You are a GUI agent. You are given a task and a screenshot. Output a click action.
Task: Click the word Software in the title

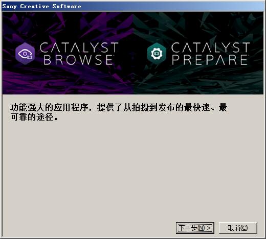(66, 6)
